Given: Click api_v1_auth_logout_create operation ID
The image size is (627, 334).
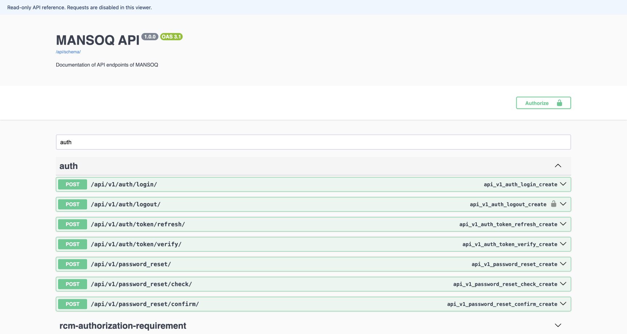Looking at the screenshot, I should tap(508, 204).
